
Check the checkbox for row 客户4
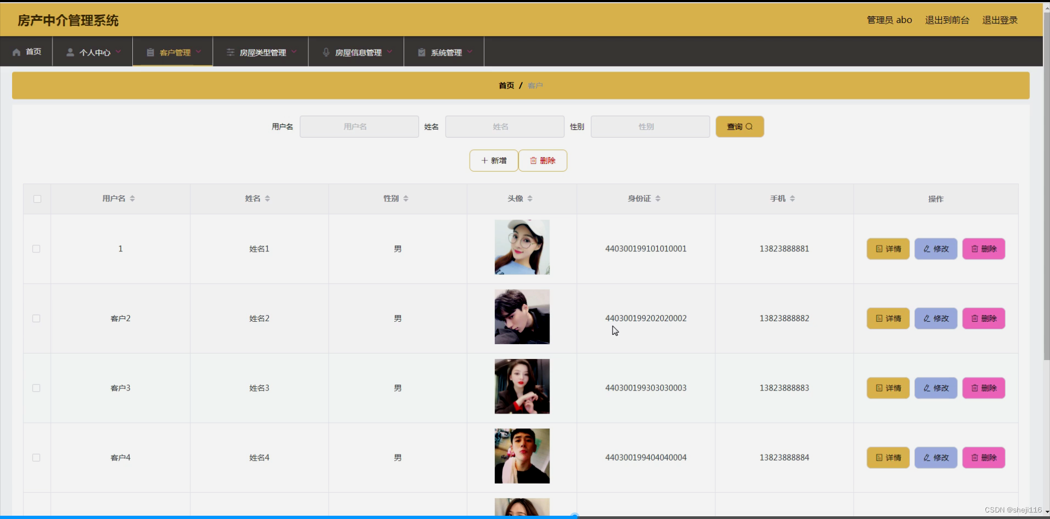tap(36, 458)
